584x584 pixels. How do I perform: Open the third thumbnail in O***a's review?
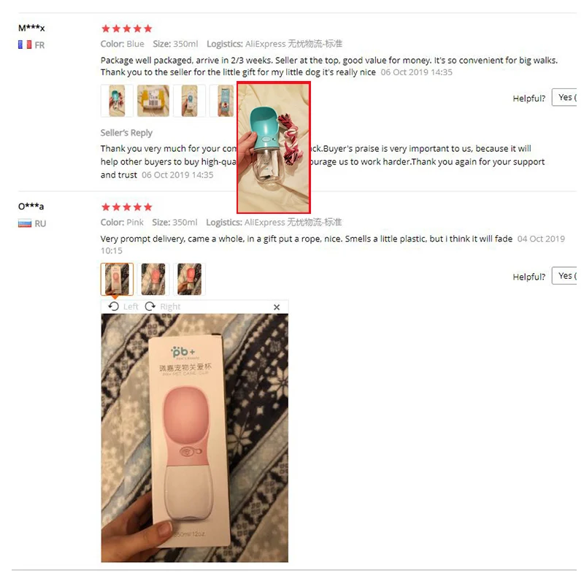pos(189,280)
